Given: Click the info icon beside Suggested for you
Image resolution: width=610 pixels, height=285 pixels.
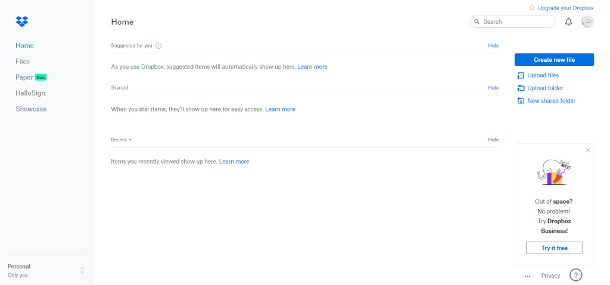Looking at the screenshot, I should pos(158,46).
